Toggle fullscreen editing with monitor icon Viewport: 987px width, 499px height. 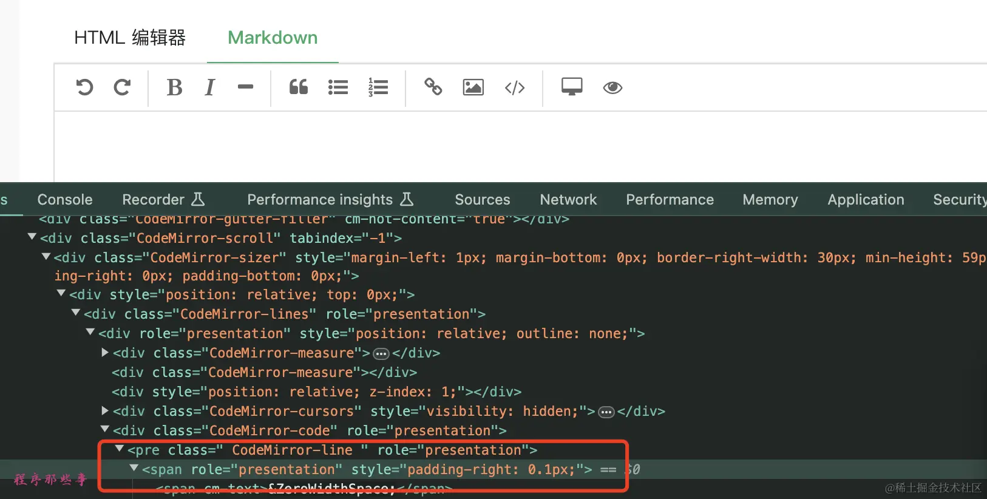[572, 87]
